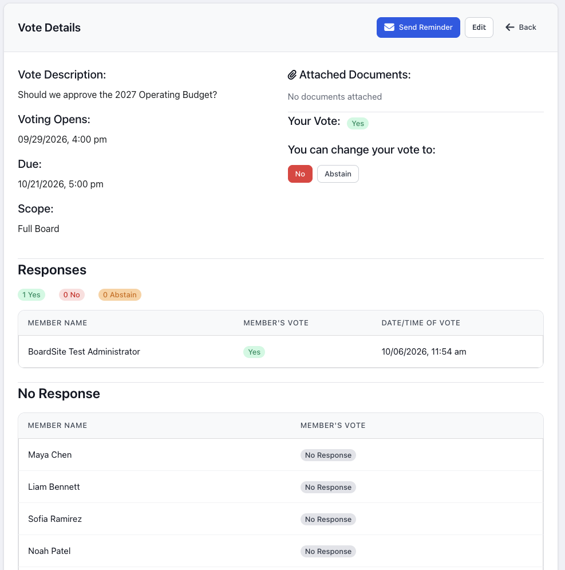Viewport: 565px width, 570px height.
Task: Click the No Response badge for Sofia Ramirez
Action: pyautogui.click(x=328, y=519)
